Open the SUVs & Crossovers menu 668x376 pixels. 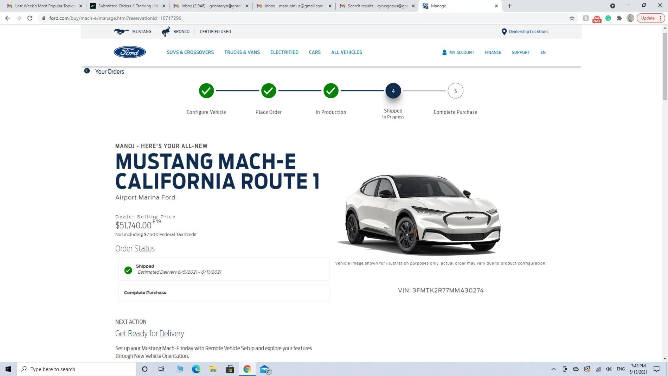(190, 52)
